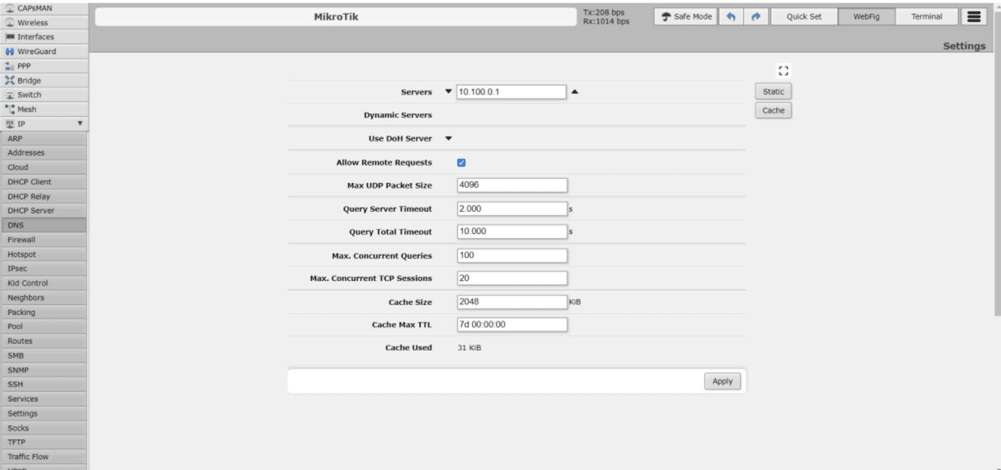This screenshot has width=1001, height=470.
Task: Open the hamburger menu icon
Action: click(973, 17)
